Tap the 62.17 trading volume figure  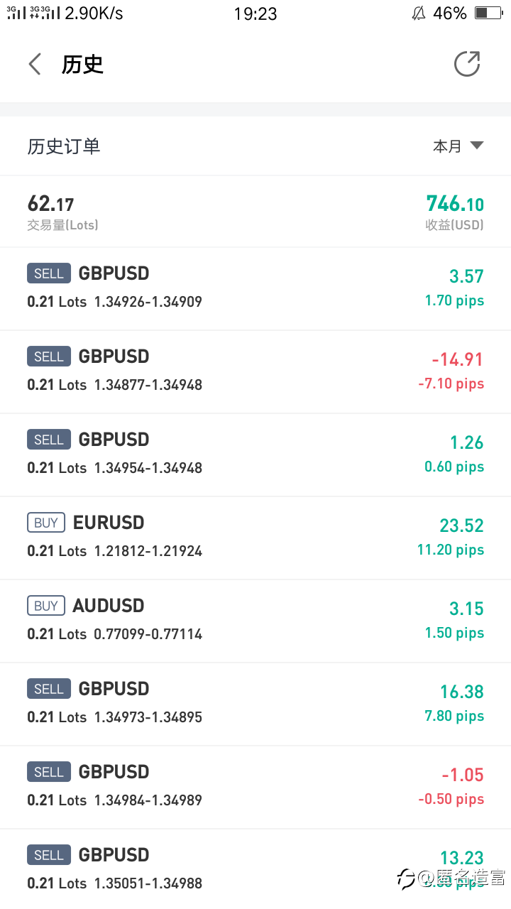(50, 204)
